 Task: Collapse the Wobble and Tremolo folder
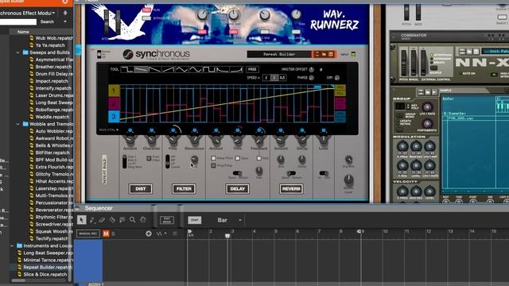(18, 124)
